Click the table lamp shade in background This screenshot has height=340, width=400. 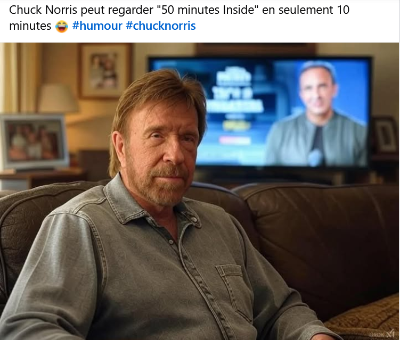click(x=59, y=98)
